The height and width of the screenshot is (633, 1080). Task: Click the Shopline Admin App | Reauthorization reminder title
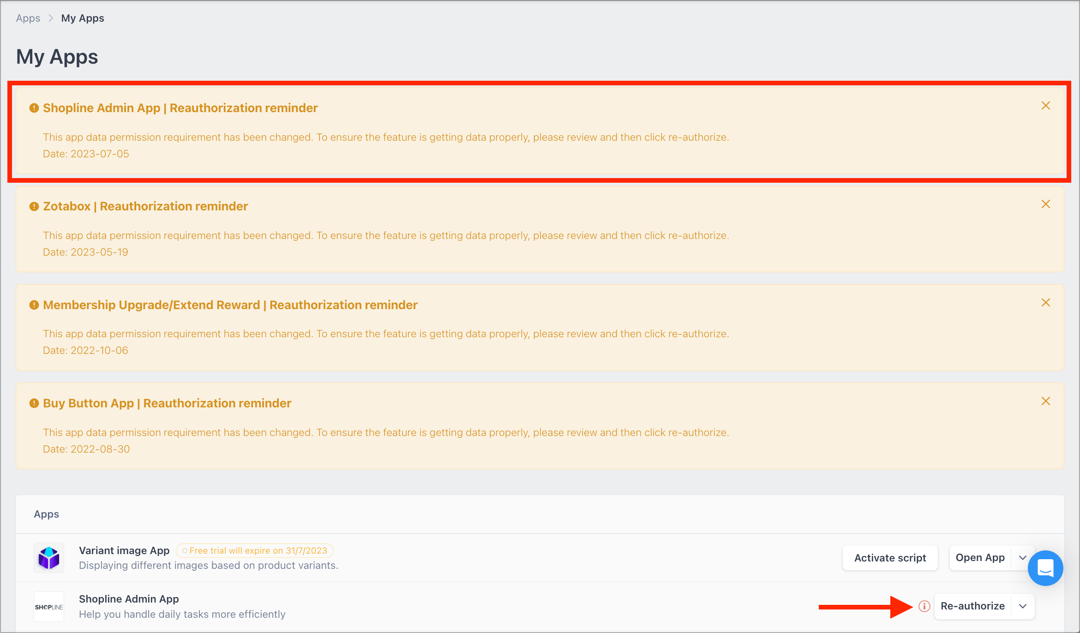point(180,108)
